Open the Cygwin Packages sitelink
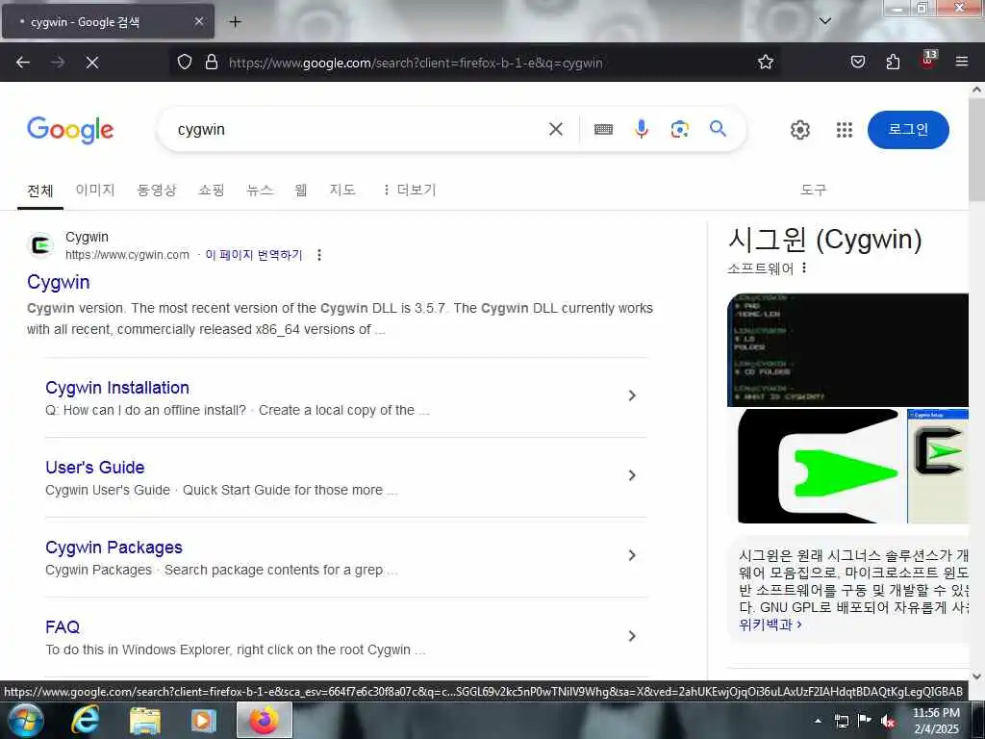 [114, 548]
